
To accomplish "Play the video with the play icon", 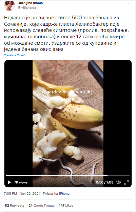I will coord(9,182).
